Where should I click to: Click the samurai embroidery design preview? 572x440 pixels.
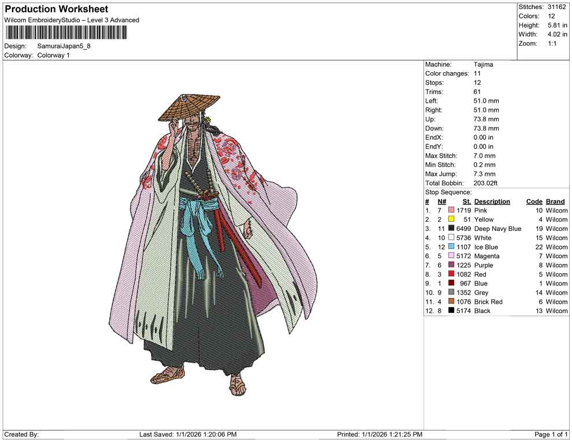pos(214,243)
